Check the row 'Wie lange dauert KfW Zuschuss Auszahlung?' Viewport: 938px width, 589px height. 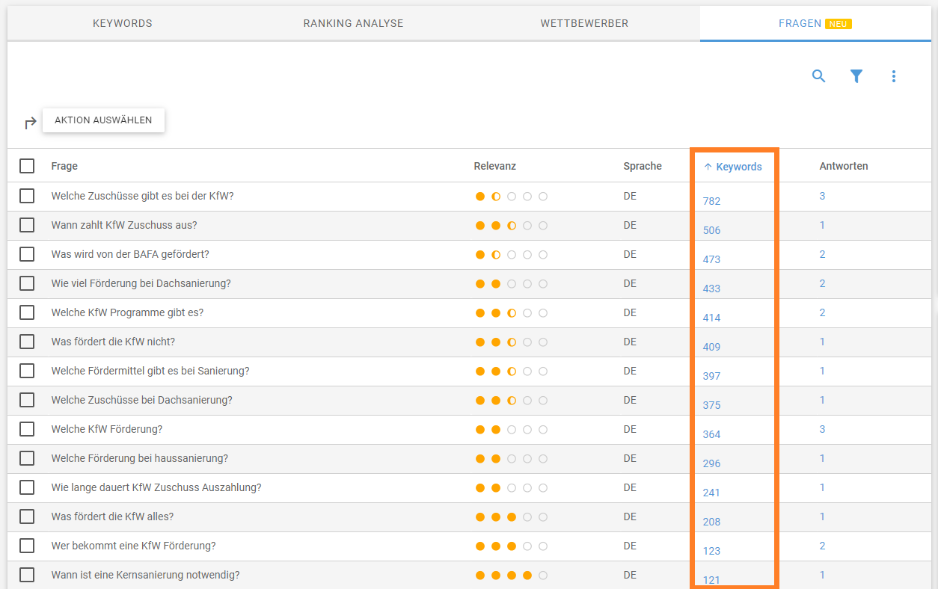pyautogui.click(x=27, y=487)
